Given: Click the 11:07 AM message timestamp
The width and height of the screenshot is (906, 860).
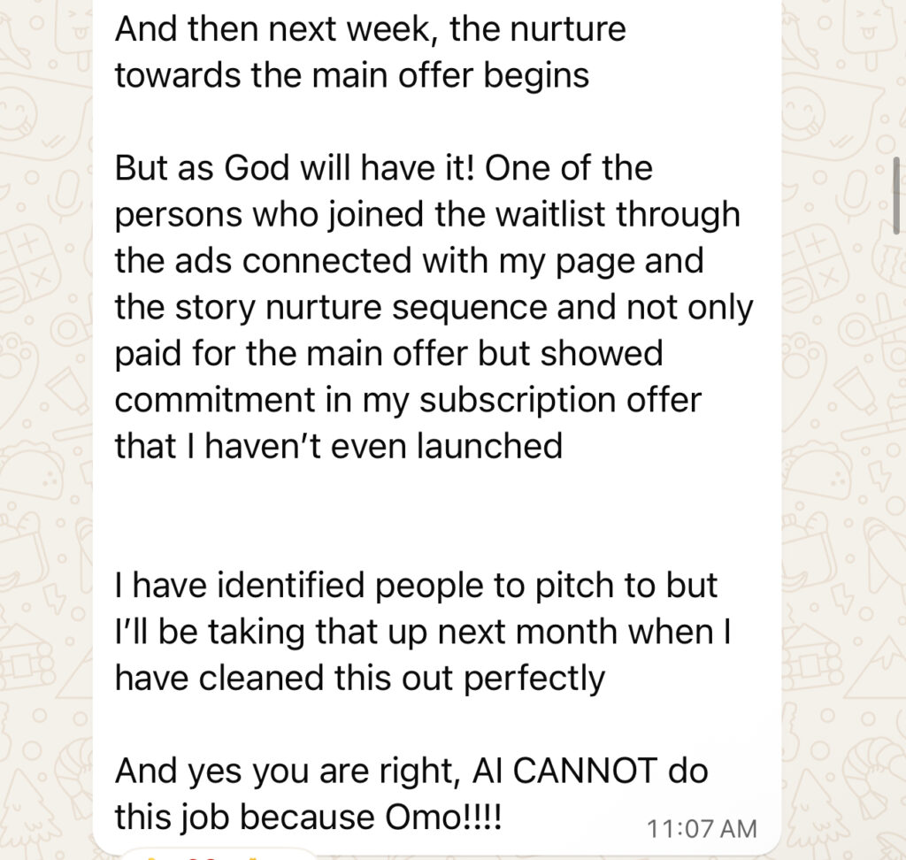Looking at the screenshot, I should point(702,829).
